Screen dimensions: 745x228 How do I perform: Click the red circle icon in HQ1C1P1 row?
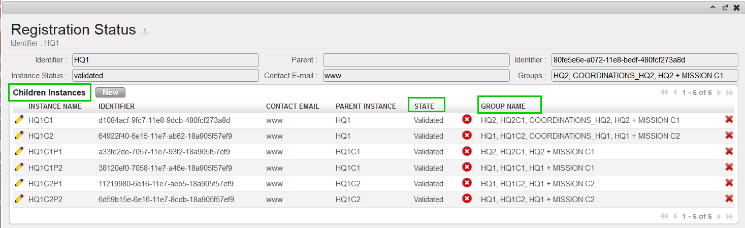467,151
